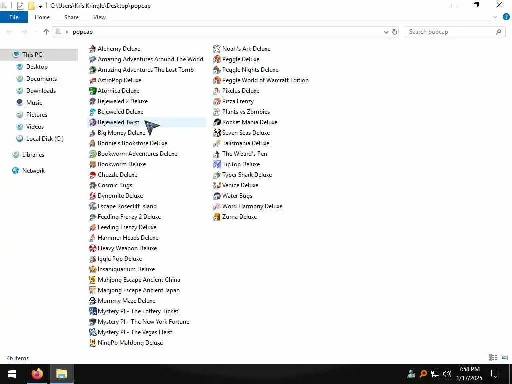Screen dimensions: 512x384
Task: Select Network in navigation pane
Action: point(33,171)
